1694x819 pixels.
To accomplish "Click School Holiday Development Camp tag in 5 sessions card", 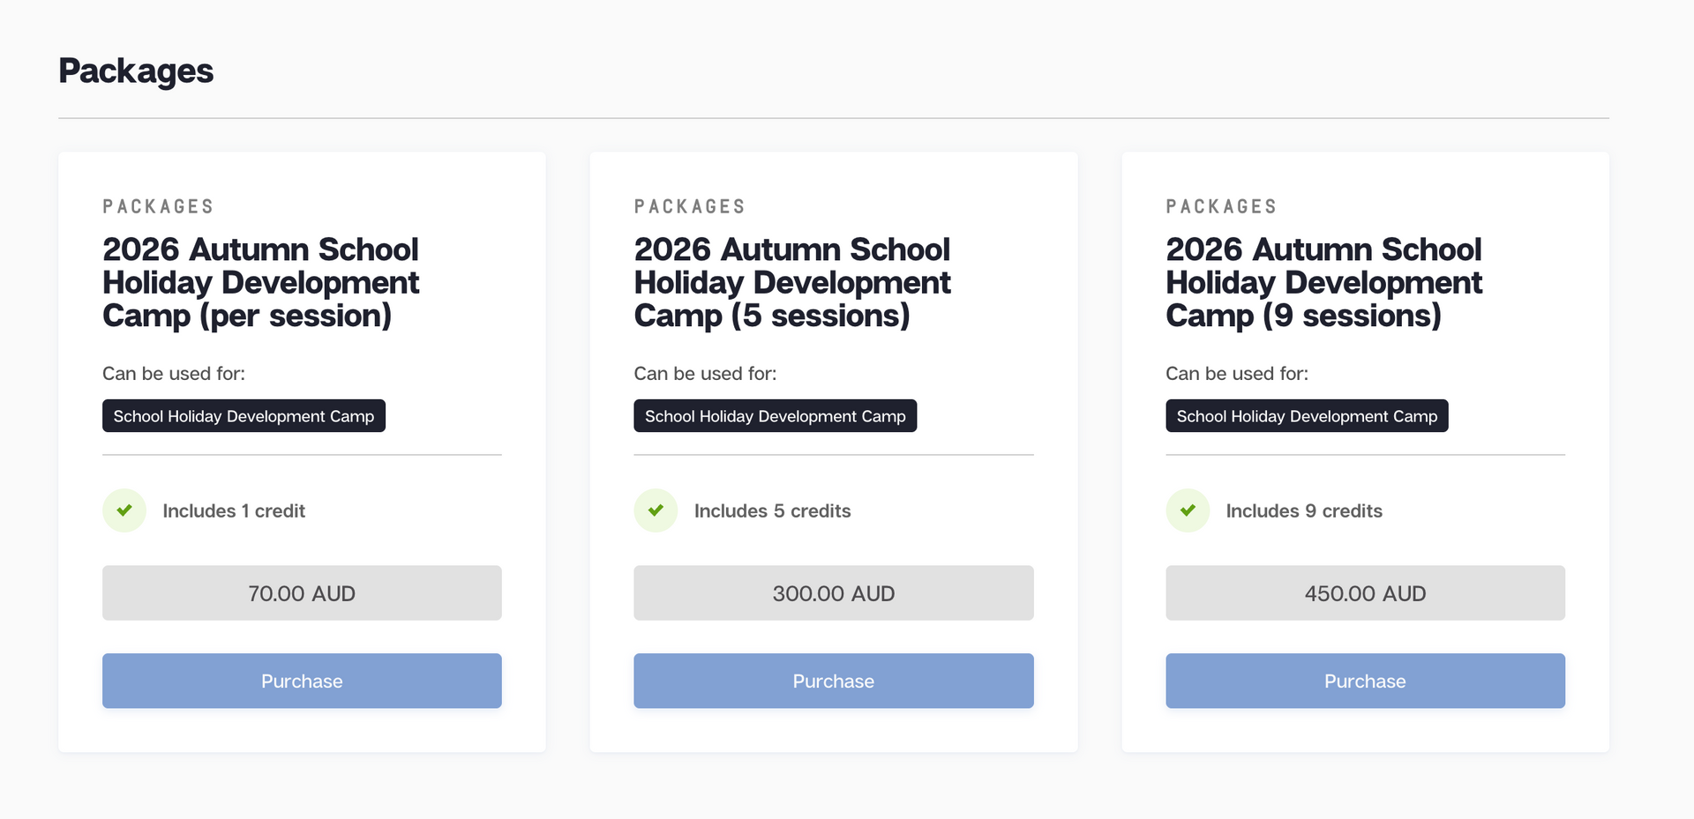I will [x=775, y=416].
